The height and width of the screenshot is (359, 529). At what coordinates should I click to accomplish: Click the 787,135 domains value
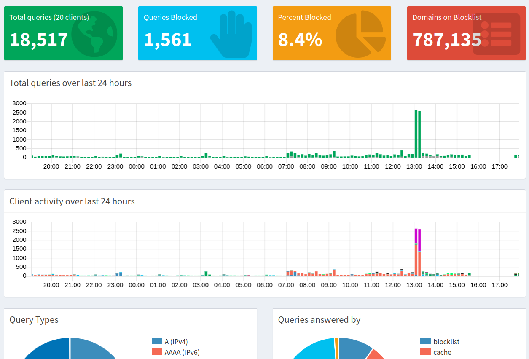point(447,40)
